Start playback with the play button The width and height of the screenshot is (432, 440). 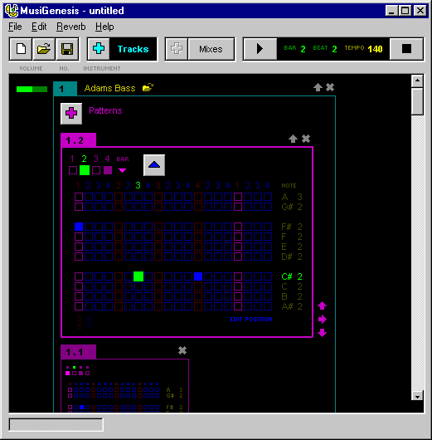pos(260,49)
